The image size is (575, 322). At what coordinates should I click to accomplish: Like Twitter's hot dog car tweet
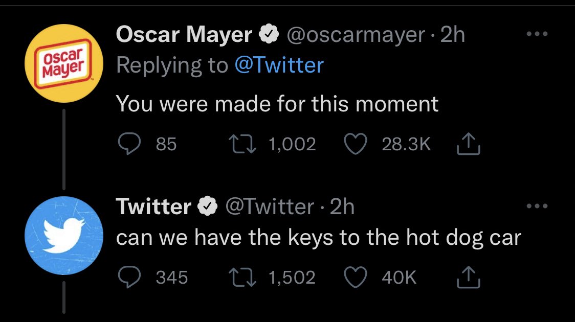click(354, 277)
